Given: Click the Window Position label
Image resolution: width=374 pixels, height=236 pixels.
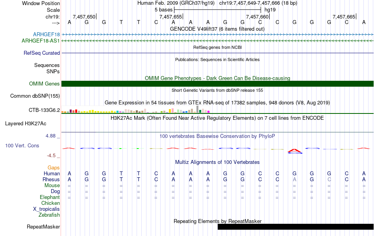Looking at the screenshot, I should pos(41,3).
